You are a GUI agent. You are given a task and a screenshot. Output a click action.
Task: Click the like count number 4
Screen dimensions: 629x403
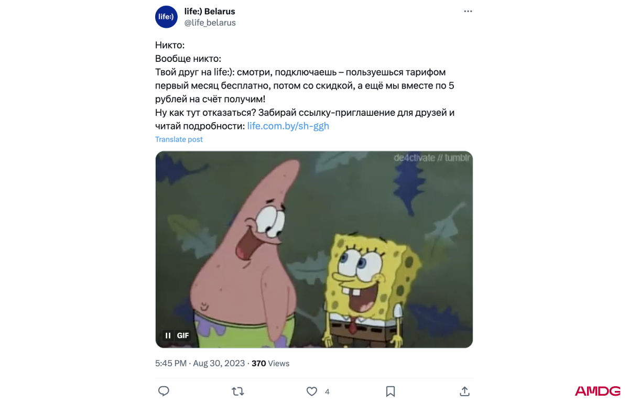(327, 391)
